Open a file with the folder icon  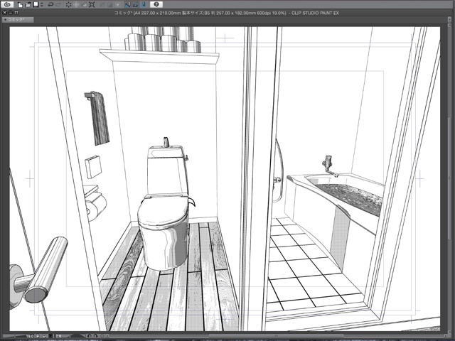[28, 5]
